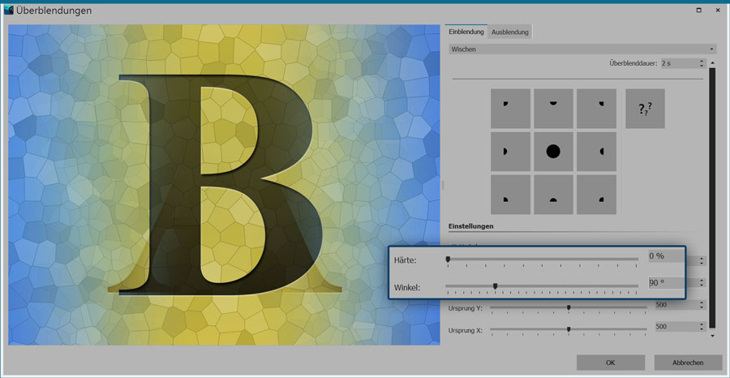The image size is (730, 378).
Task: Switch to the Einblendung tab
Action: click(466, 32)
